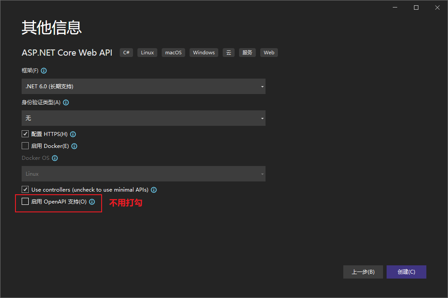Click info icon next to 框架(F) label

coord(44,71)
